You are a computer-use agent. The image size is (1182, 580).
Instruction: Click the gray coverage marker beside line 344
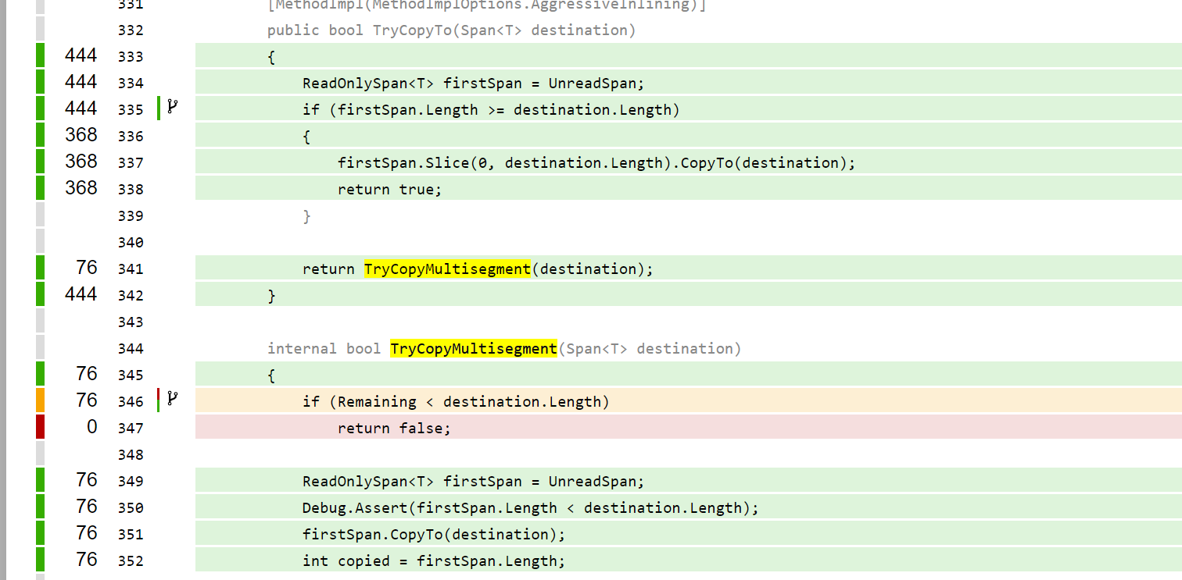39,347
